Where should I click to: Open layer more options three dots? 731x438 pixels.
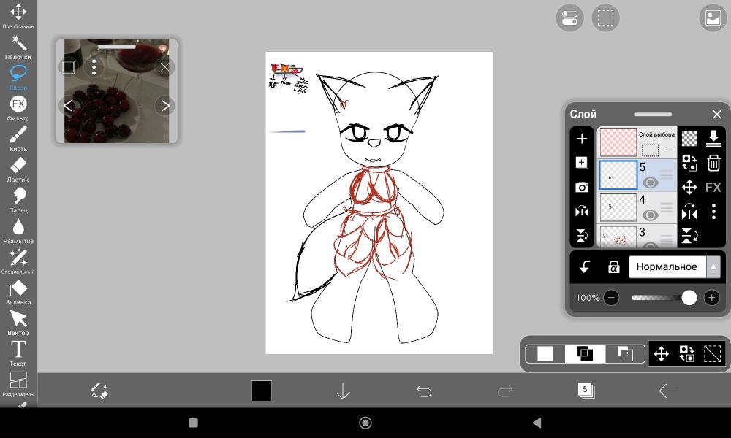pos(713,212)
